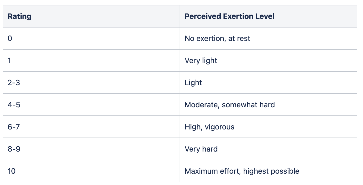Screen dimensions: 363x185
Task: Click the Rating column header
Action: click(x=91, y=16)
